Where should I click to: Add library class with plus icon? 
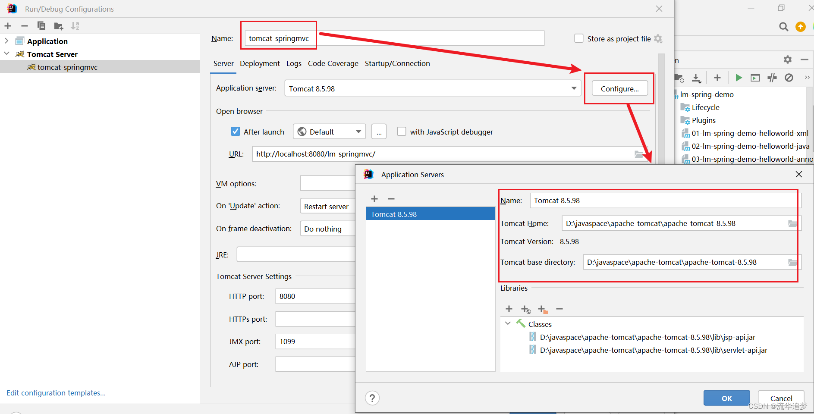pos(509,309)
